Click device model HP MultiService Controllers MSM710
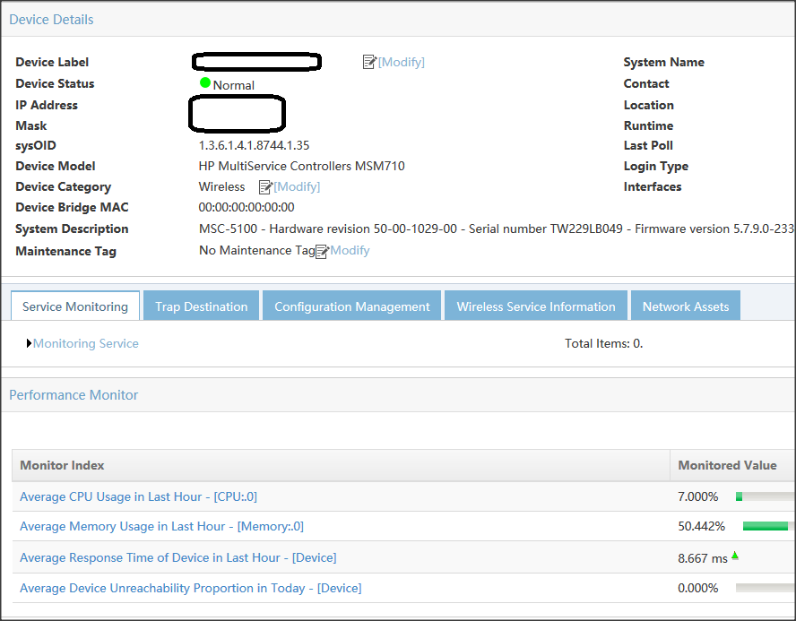Image resolution: width=796 pixels, height=621 pixels. coord(301,166)
